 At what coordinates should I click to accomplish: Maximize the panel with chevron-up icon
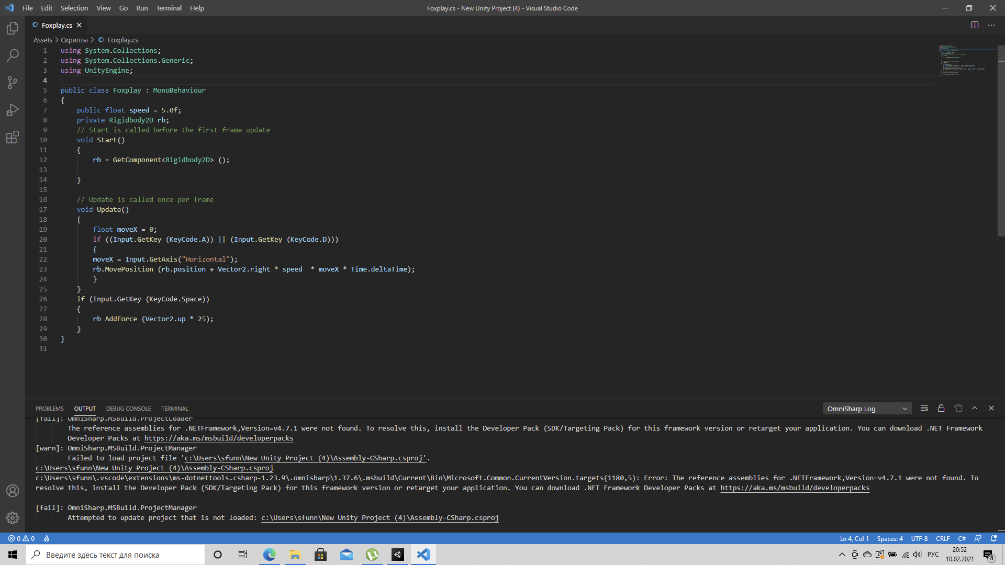point(975,408)
